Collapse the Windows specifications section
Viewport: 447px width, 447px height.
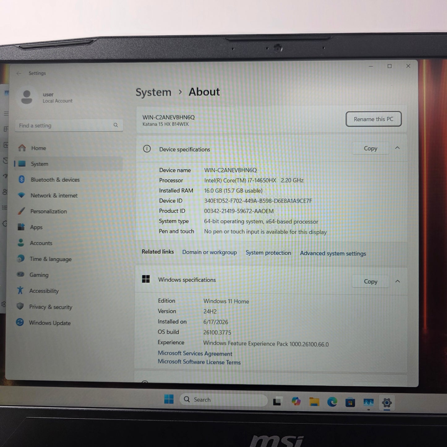398,281
